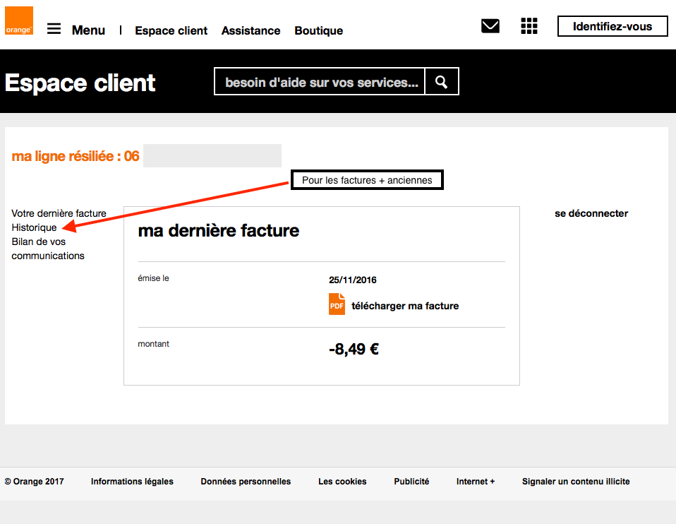The width and height of the screenshot is (676, 524).
Task: Click the Orange logo
Action: (19, 20)
